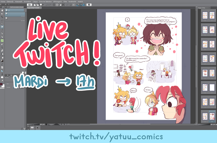
Task: Select the Eraser tool
Action: (x=2, y=51)
